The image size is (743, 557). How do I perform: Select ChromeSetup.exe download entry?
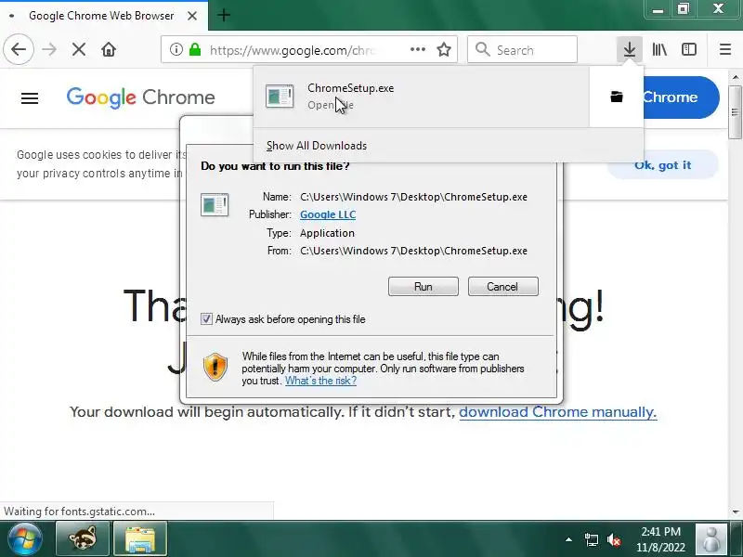point(421,97)
